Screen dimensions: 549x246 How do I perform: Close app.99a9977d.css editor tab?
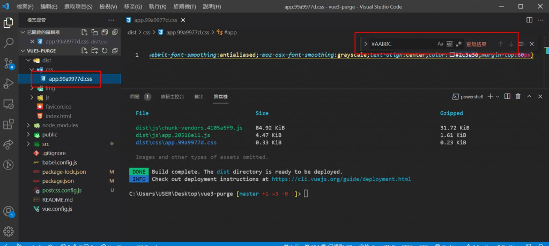pyautogui.click(x=182, y=20)
